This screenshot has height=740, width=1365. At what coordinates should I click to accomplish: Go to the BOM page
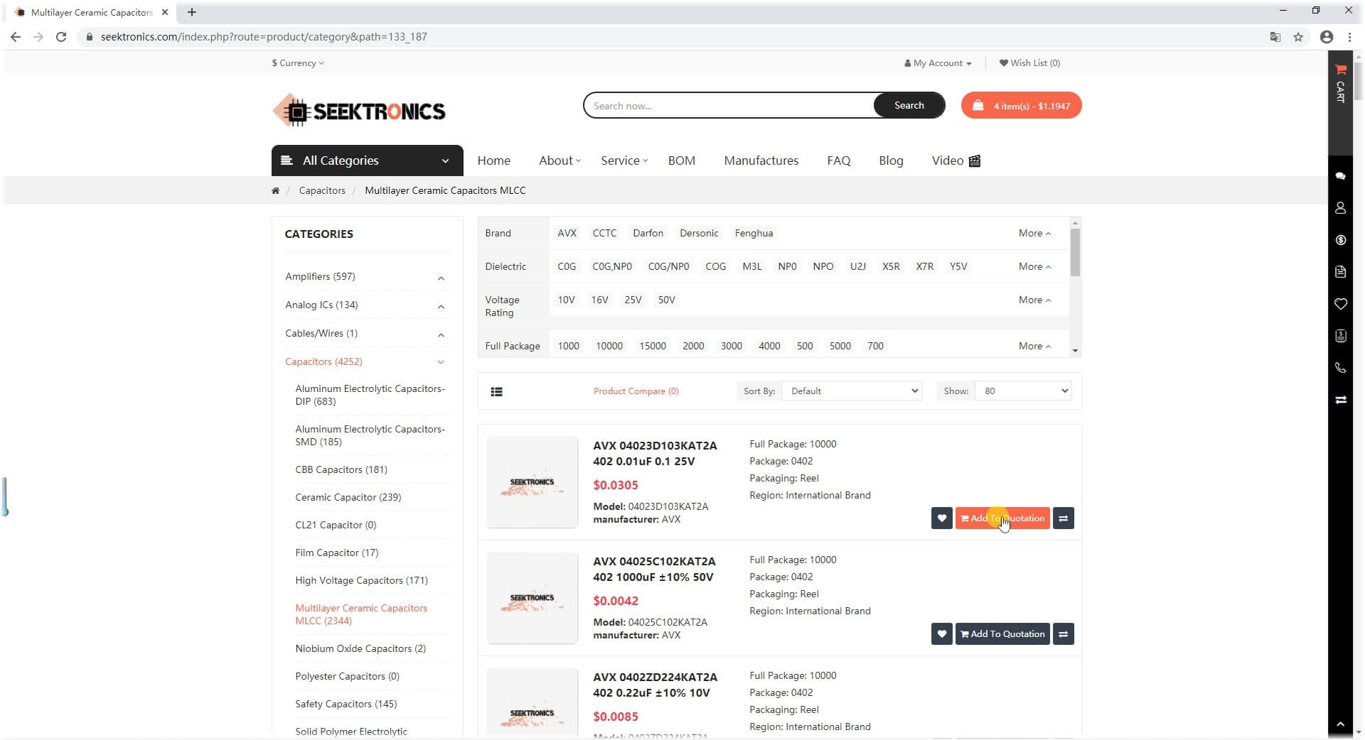pyautogui.click(x=681, y=160)
